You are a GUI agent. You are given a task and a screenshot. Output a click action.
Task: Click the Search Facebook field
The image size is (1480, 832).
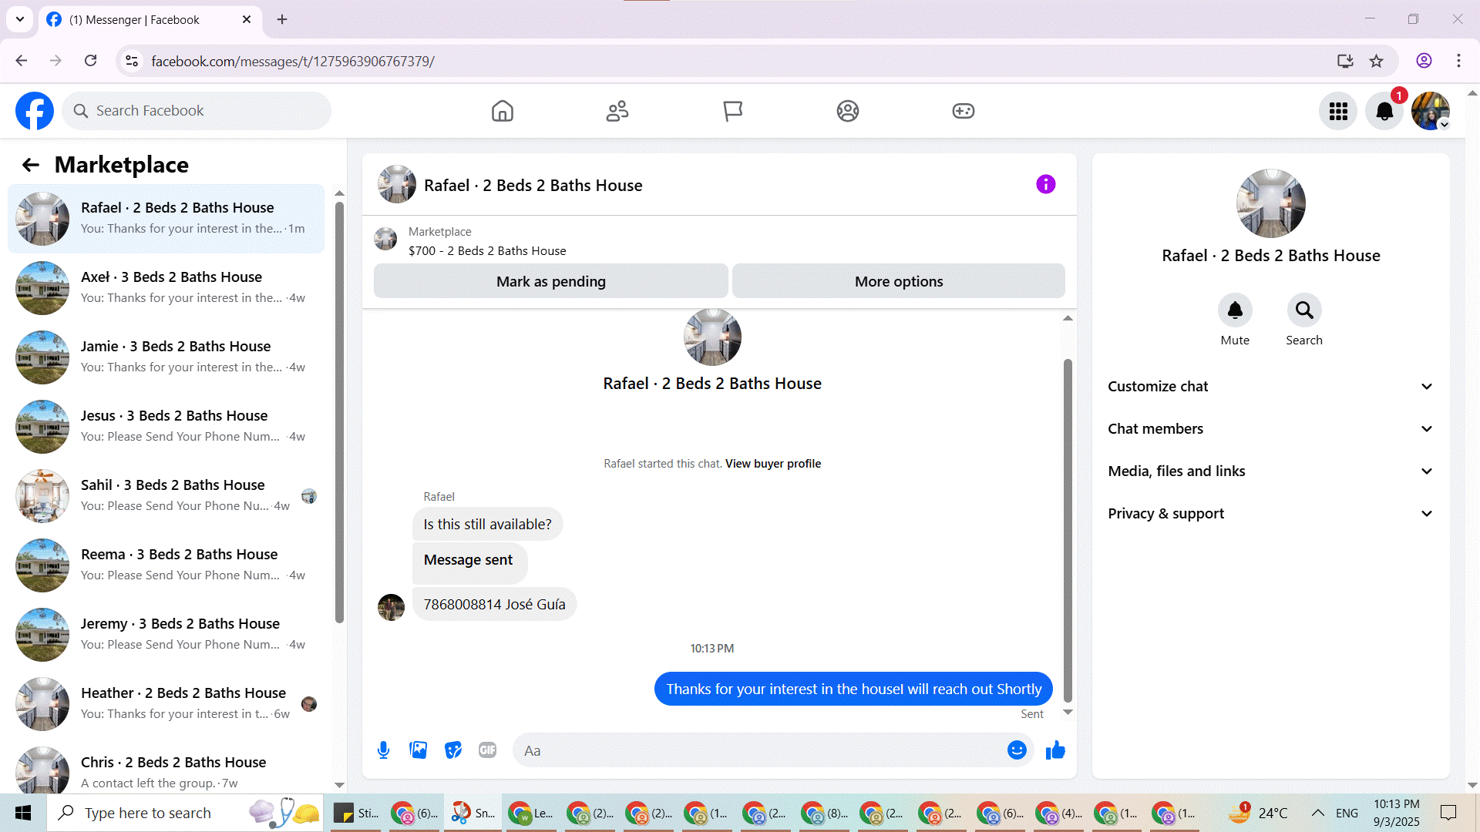tap(197, 111)
